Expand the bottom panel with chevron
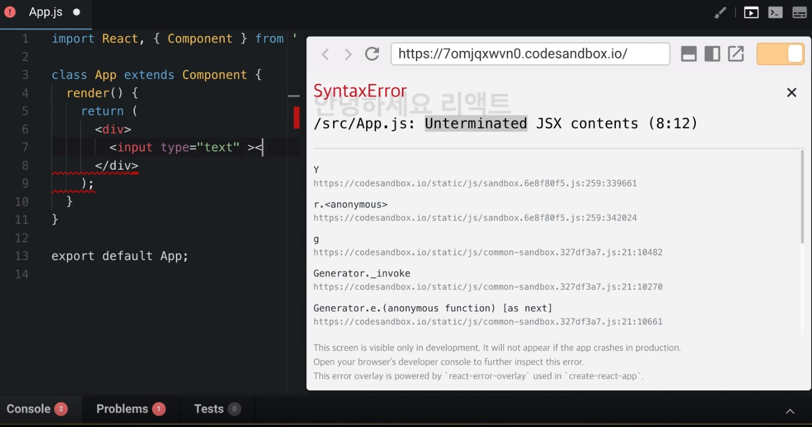 click(790, 411)
